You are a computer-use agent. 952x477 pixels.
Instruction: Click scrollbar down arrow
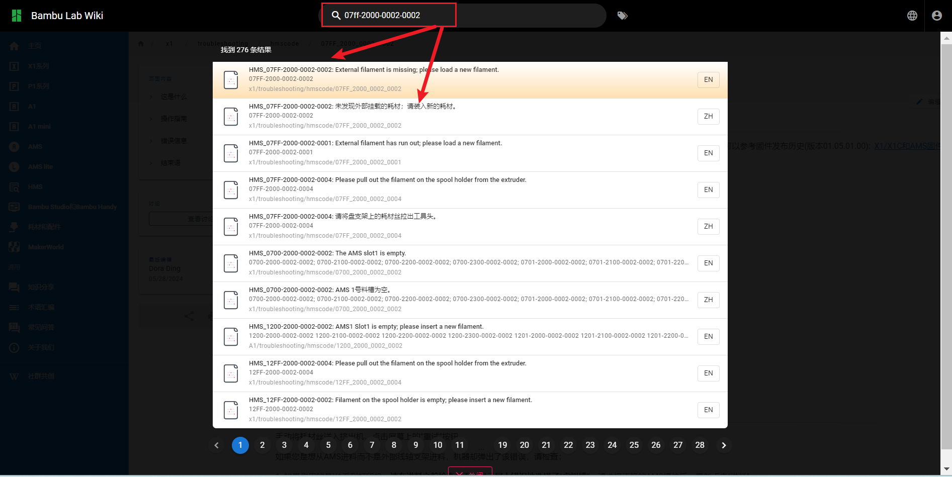pos(946,469)
